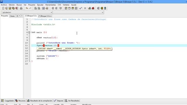Click the #include <stdio.h> line
The height and width of the screenshot is (105, 187).
coord(43,24)
